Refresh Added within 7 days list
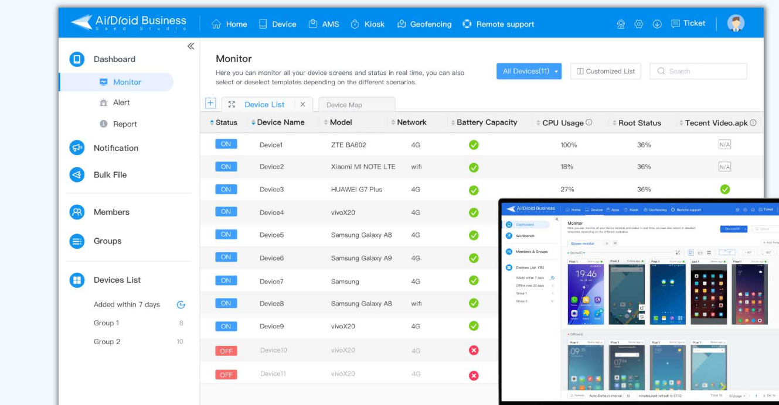The width and height of the screenshot is (779, 405). 181,304
